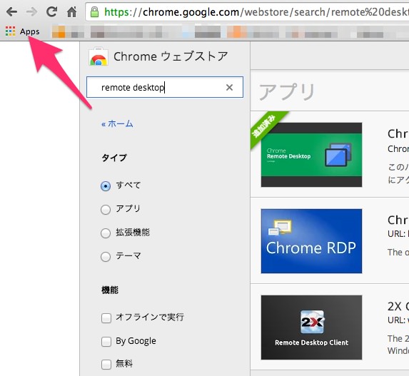Viewport: 409px width, 376px height.
Task: Select the テーマ radio button
Action: pyautogui.click(x=106, y=257)
